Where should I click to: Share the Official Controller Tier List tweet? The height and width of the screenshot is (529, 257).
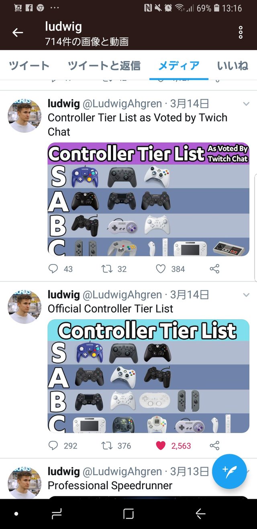215,445
